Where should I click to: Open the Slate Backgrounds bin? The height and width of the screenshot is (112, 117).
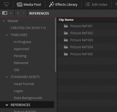(28, 98)
